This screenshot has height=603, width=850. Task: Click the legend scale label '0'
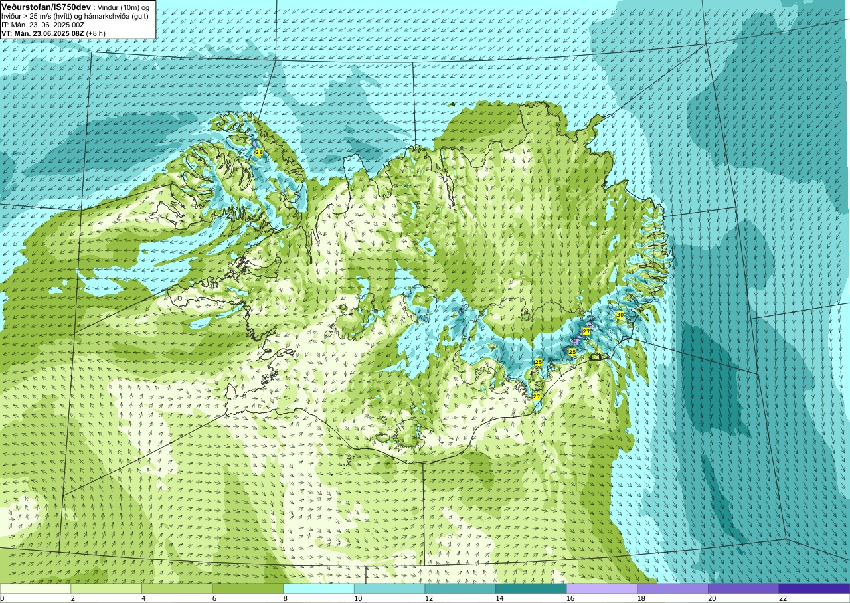tap(2, 598)
